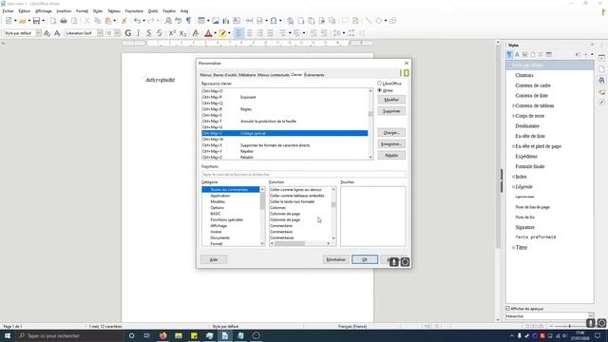Select Coller le texte non formaté function
The height and width of the screenshot is (342, 608).
292,201
